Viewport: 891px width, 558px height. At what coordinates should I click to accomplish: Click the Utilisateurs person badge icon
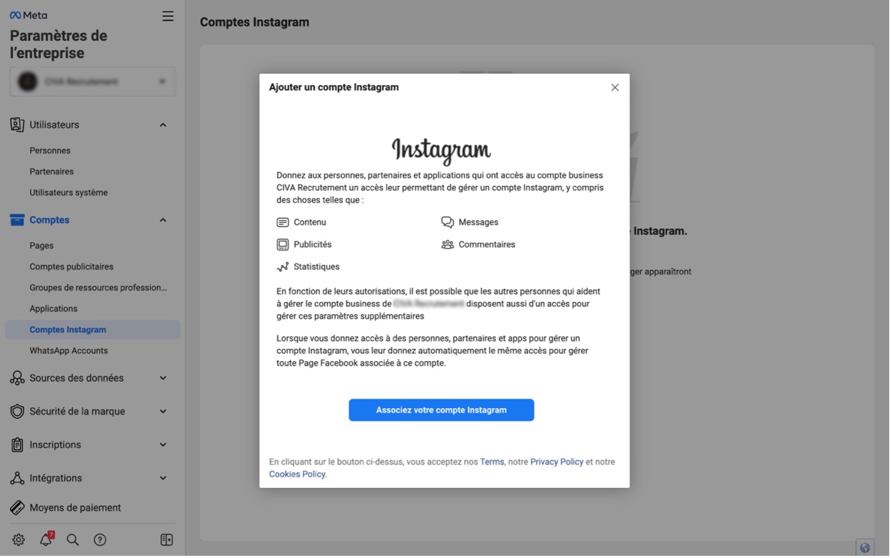(x=17, y=125)
